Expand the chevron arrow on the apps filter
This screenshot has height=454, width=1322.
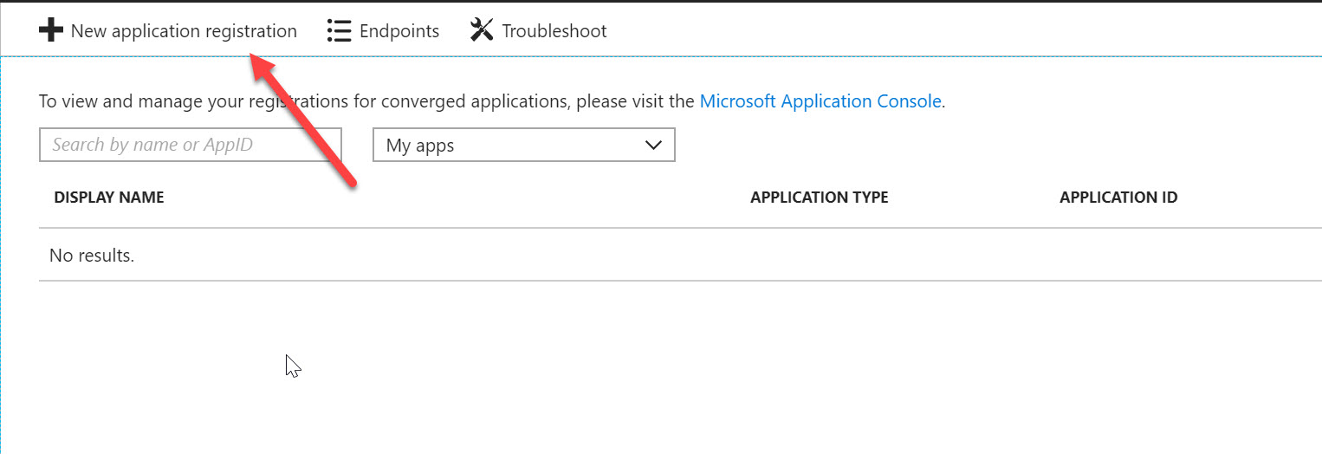click(654, 146)
